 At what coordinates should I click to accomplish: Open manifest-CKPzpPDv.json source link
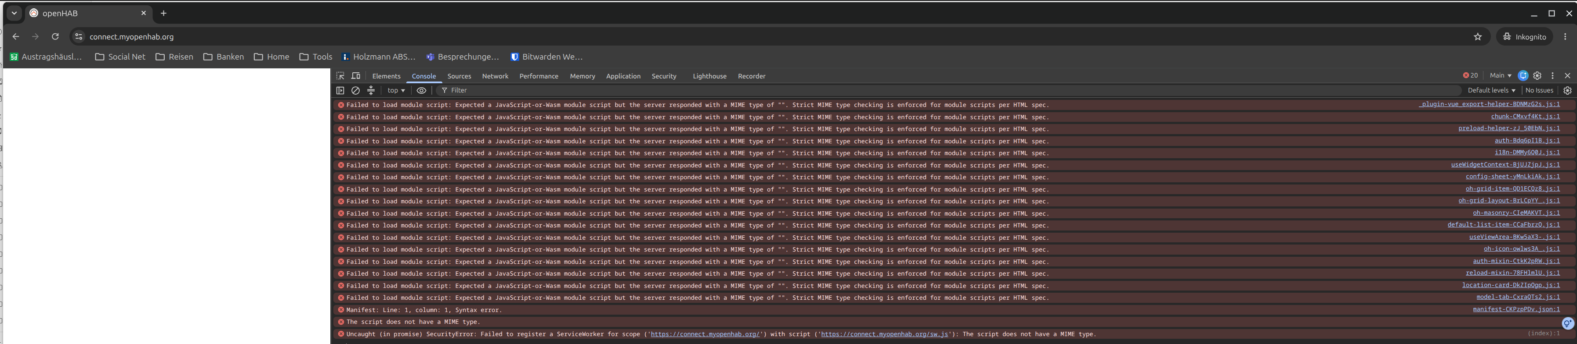(x=1516, y=310)
